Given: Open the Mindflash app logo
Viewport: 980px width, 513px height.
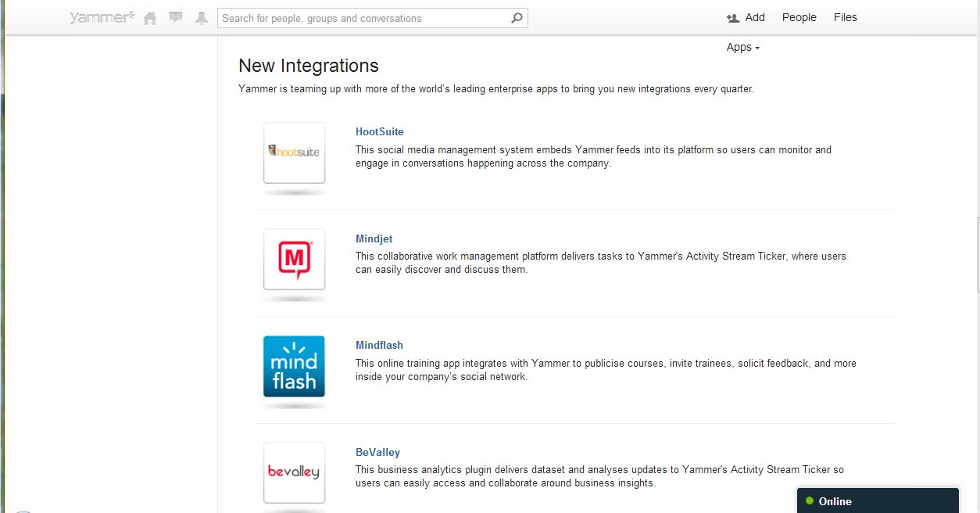Looking at the screenshot, I should (294, 366).
